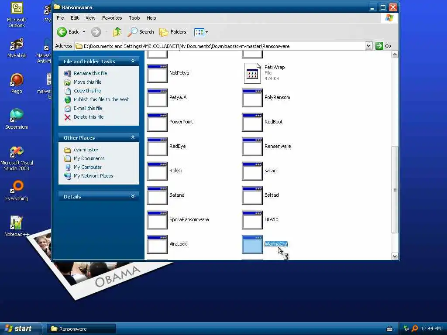Open My Computer from Other Places
Image resolution: width=447 pixels, height=335 pixels.
[x=87, y=167]
